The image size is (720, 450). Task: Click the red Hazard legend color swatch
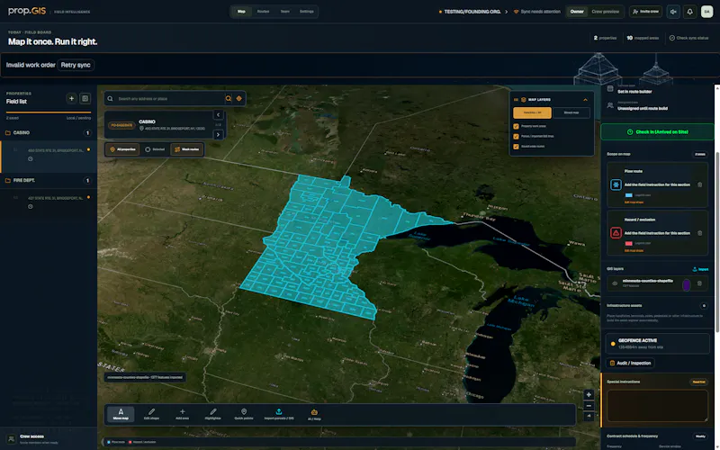(x=628, y=243)
